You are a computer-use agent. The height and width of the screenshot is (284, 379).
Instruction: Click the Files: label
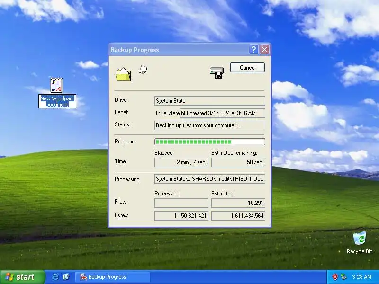click(120, 202)
